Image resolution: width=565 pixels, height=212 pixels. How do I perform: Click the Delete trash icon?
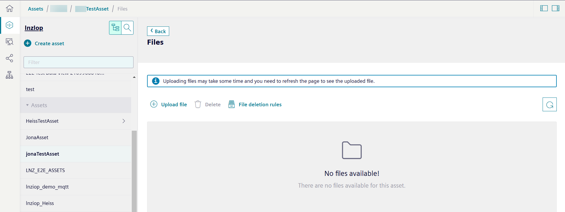[198, 104]
